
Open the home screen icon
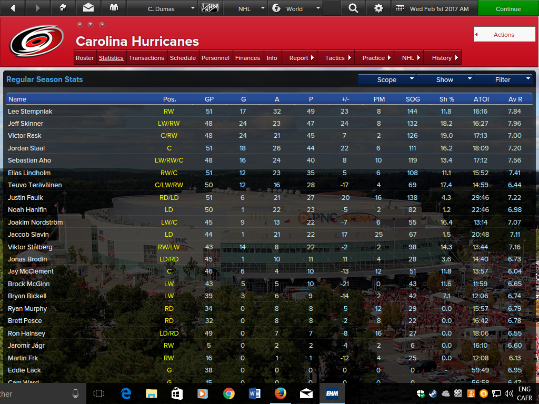[63, 7]
